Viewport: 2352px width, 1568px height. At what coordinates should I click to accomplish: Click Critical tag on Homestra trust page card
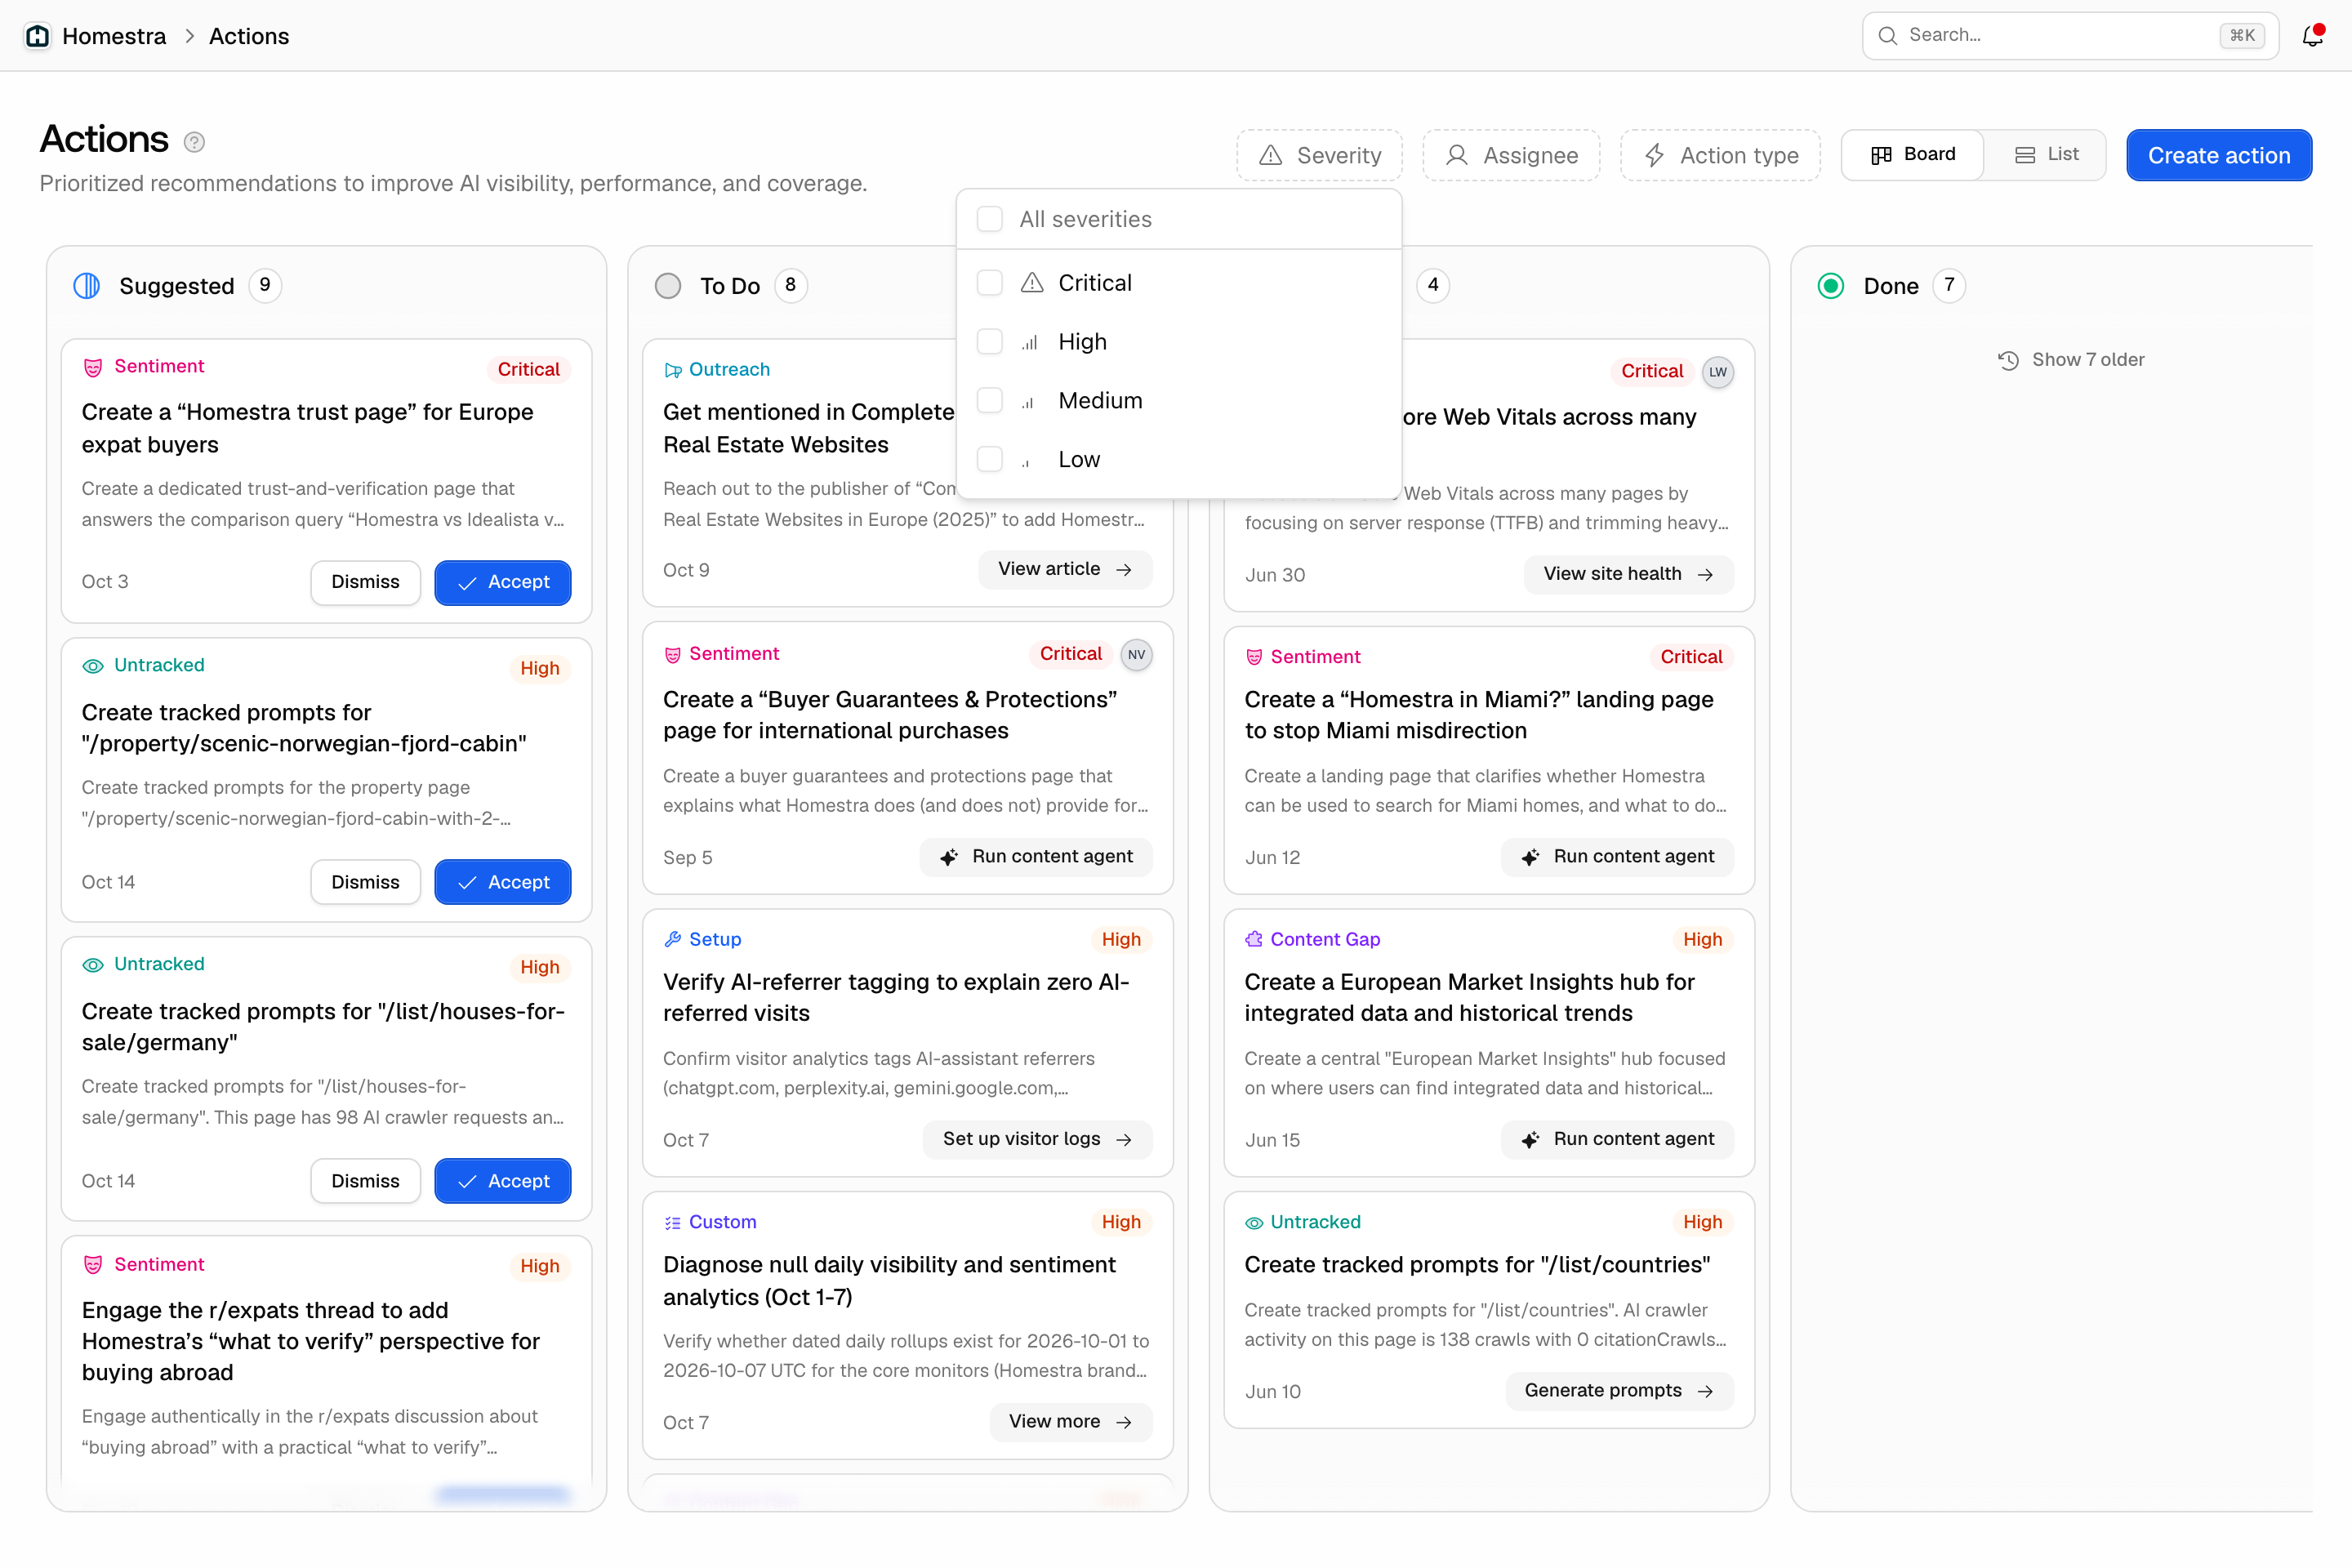tap(528, 369)
